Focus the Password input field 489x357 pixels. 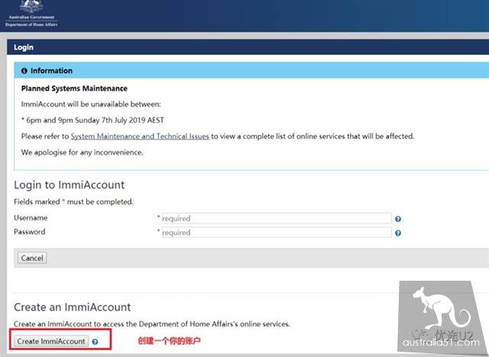tap(277, 233)
